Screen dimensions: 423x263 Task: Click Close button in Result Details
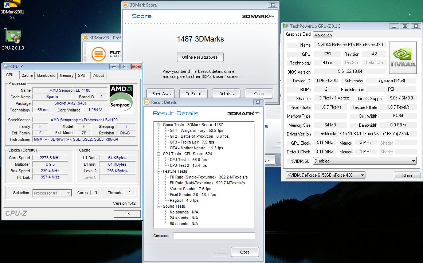(245, 252)
